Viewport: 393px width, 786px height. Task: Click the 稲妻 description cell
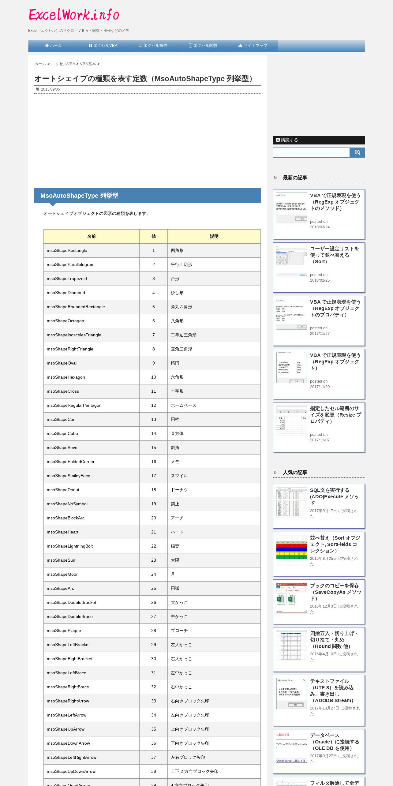point(214,546)
